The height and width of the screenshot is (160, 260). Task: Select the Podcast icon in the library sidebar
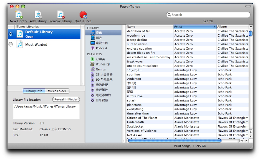point(93,48)
